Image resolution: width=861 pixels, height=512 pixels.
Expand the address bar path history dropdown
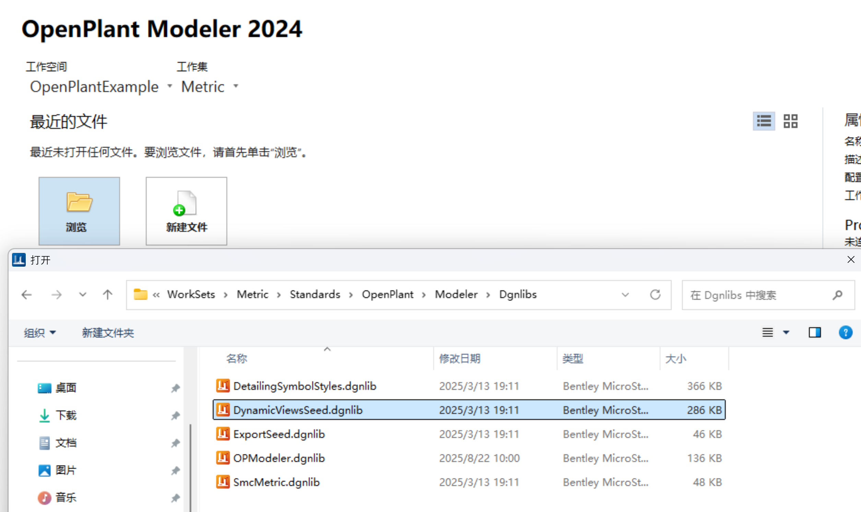pos(625,295)
